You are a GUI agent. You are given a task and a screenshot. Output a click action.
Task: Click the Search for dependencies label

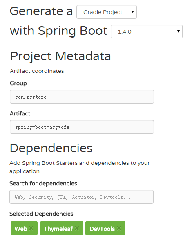coord(43,184)
